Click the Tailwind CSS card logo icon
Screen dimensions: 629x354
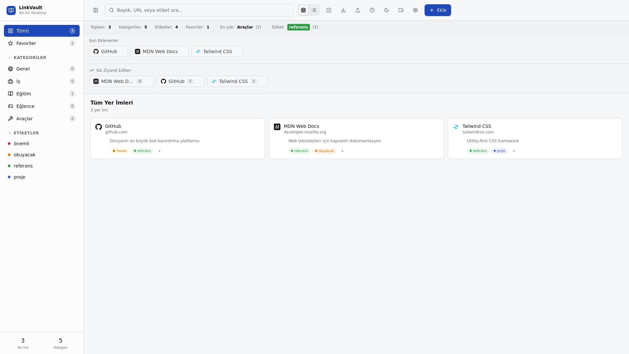[456, 127]
